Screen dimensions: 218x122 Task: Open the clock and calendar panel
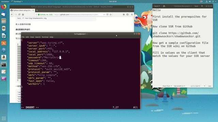[113, 1]
